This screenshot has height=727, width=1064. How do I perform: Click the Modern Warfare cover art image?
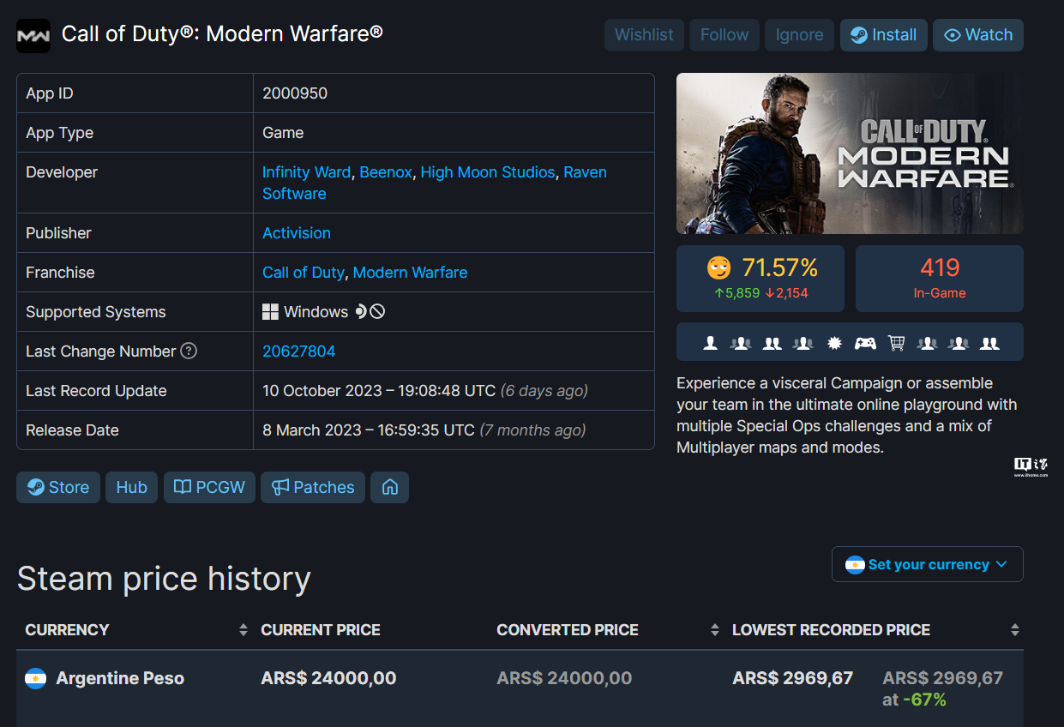[x=850, y=153]
